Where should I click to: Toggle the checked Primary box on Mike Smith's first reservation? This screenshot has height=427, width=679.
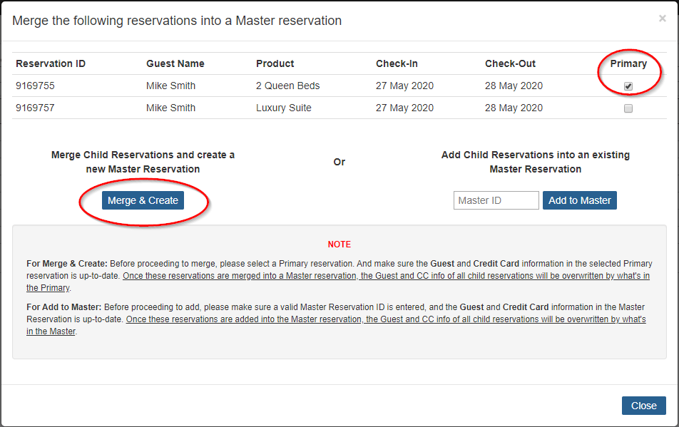(x=628, y=86)
